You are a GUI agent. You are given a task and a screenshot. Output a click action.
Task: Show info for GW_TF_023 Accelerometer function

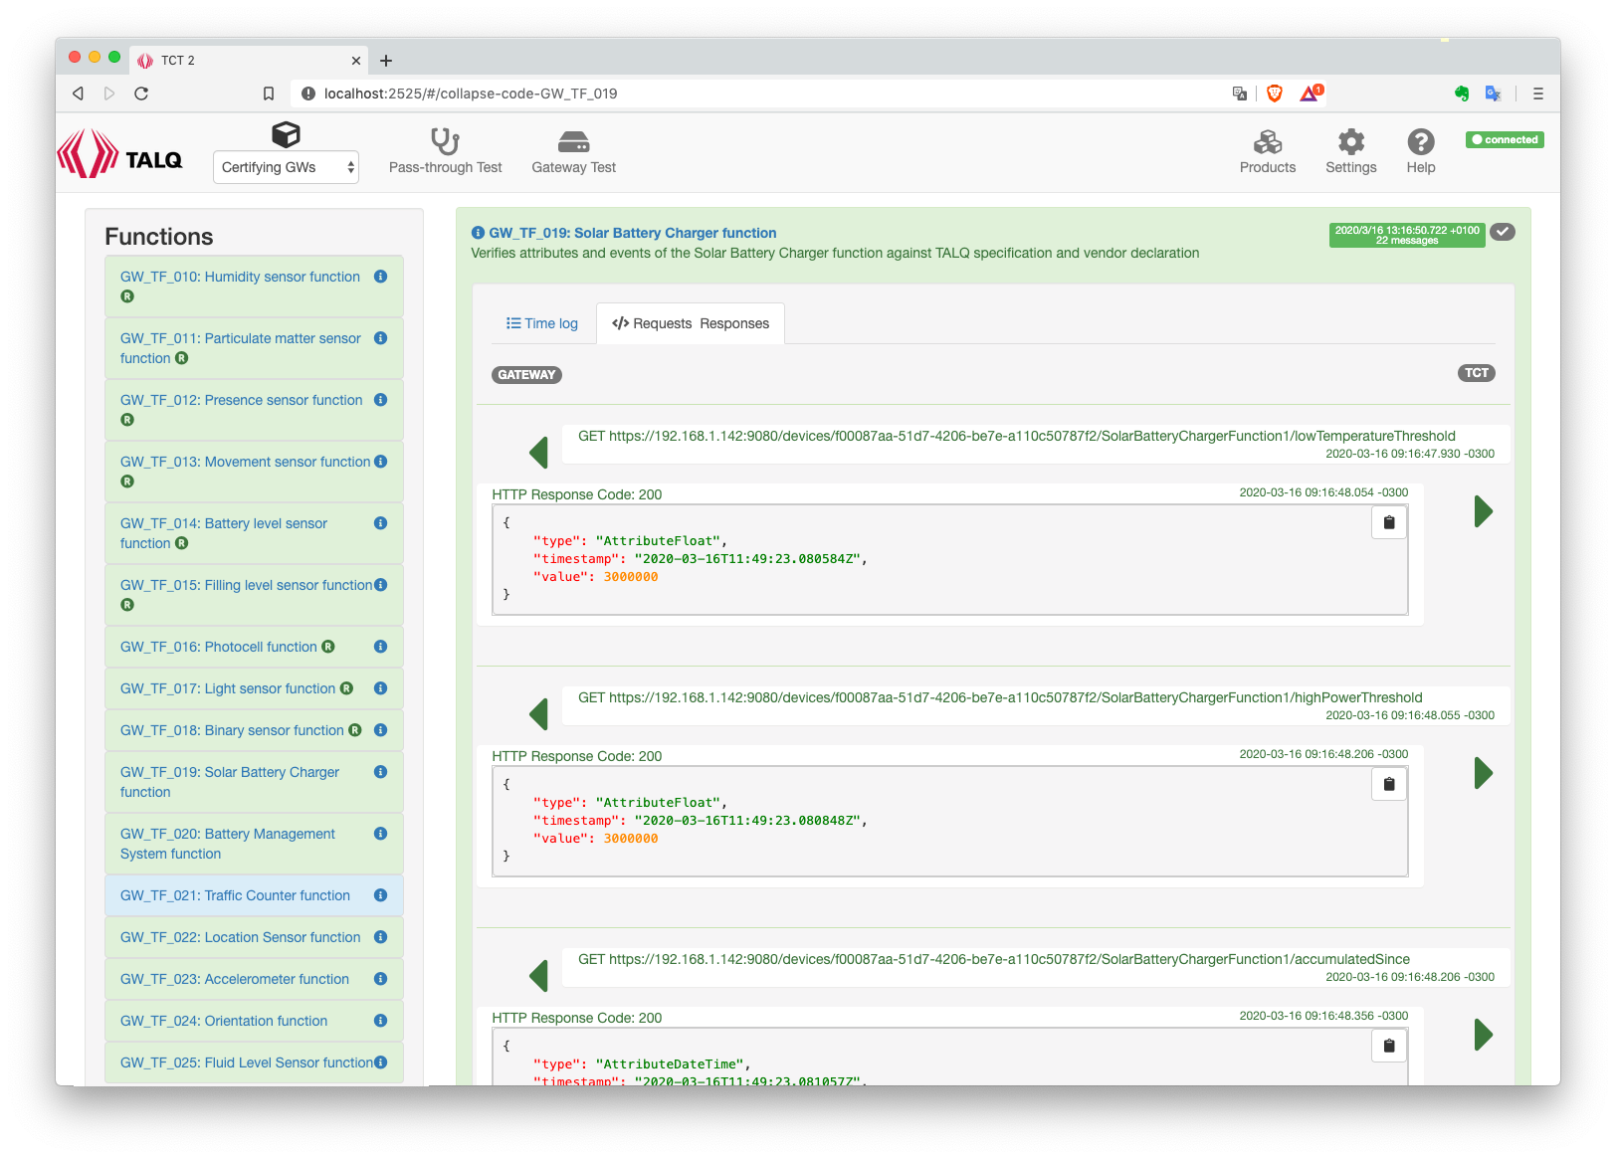[x=380, y=979]
